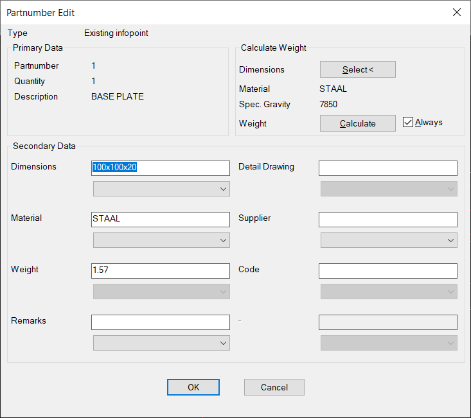Confirm the dialog with OK
471x418 pixels.
[x=193, y=387]
